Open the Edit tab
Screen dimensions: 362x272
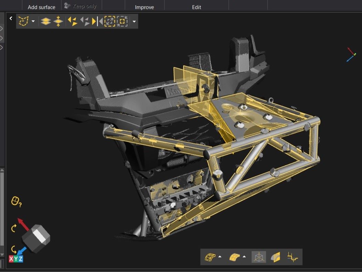pos(197,7)
